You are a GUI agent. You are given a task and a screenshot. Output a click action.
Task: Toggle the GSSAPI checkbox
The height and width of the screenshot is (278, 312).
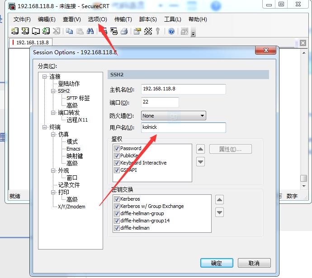(117, 170)
